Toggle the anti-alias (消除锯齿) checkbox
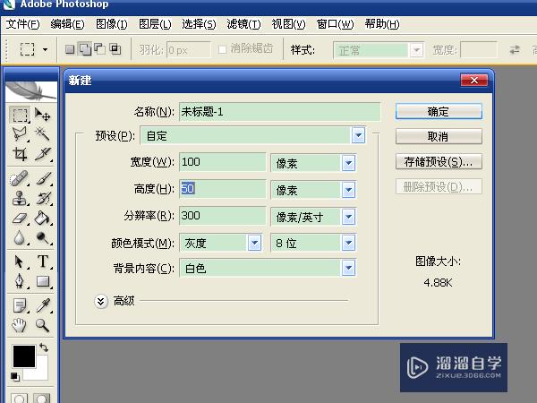This screenshot has height=403, width=537. click(222, 49)
